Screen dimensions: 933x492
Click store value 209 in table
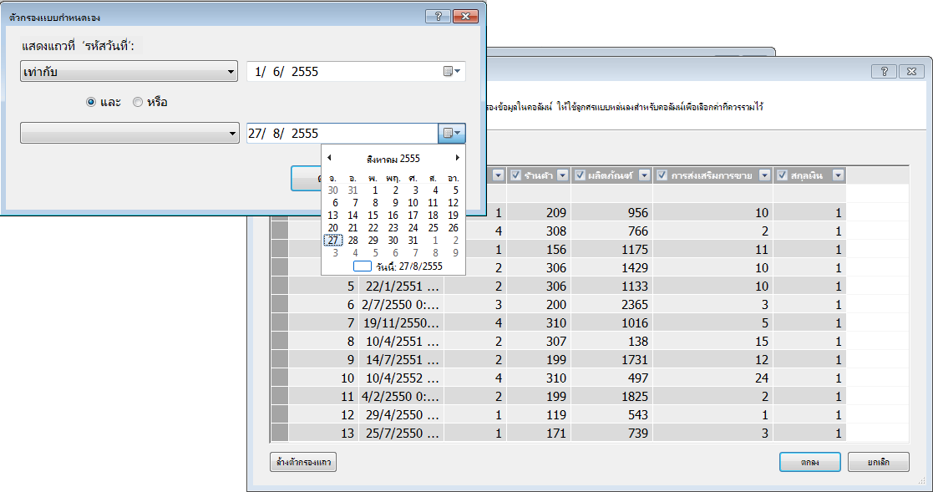[x=539, y=212]
